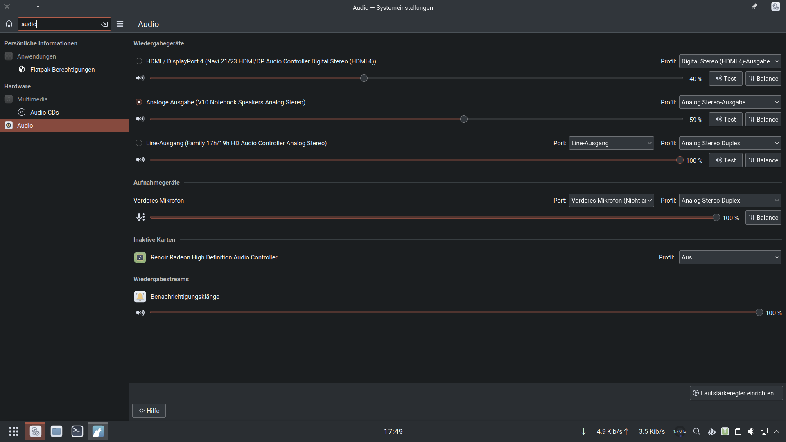Open the Flatpak-Berechtigungen sidebar entry

pos(62,70)
